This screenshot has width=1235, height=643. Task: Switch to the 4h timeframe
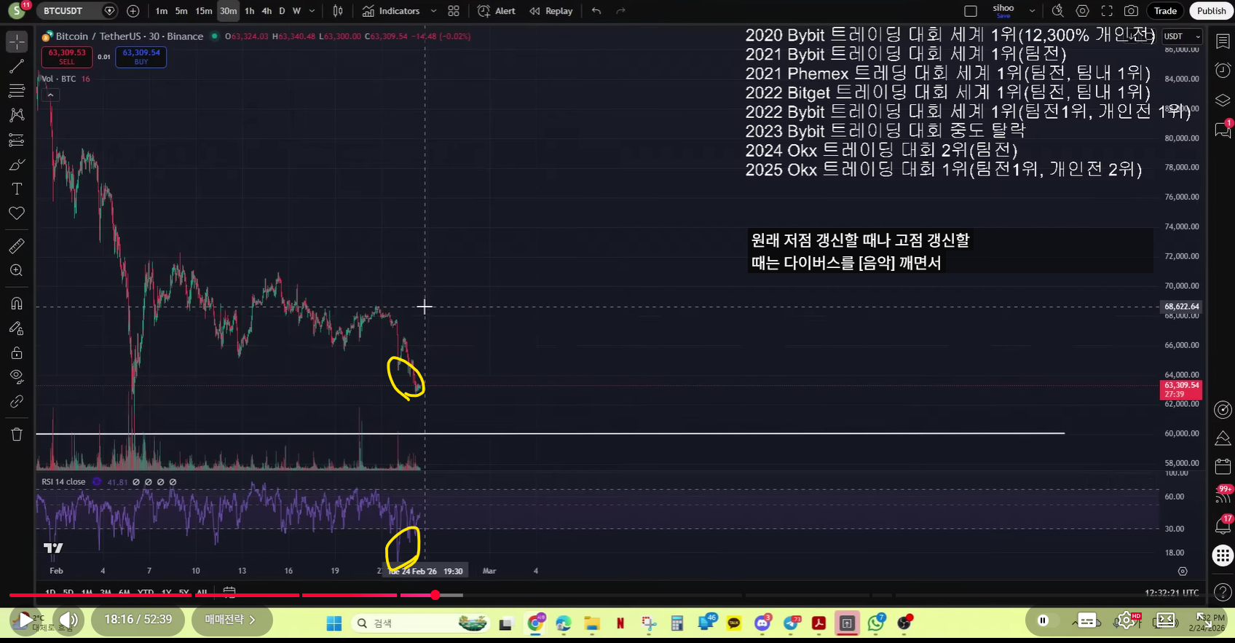[267, 11]
